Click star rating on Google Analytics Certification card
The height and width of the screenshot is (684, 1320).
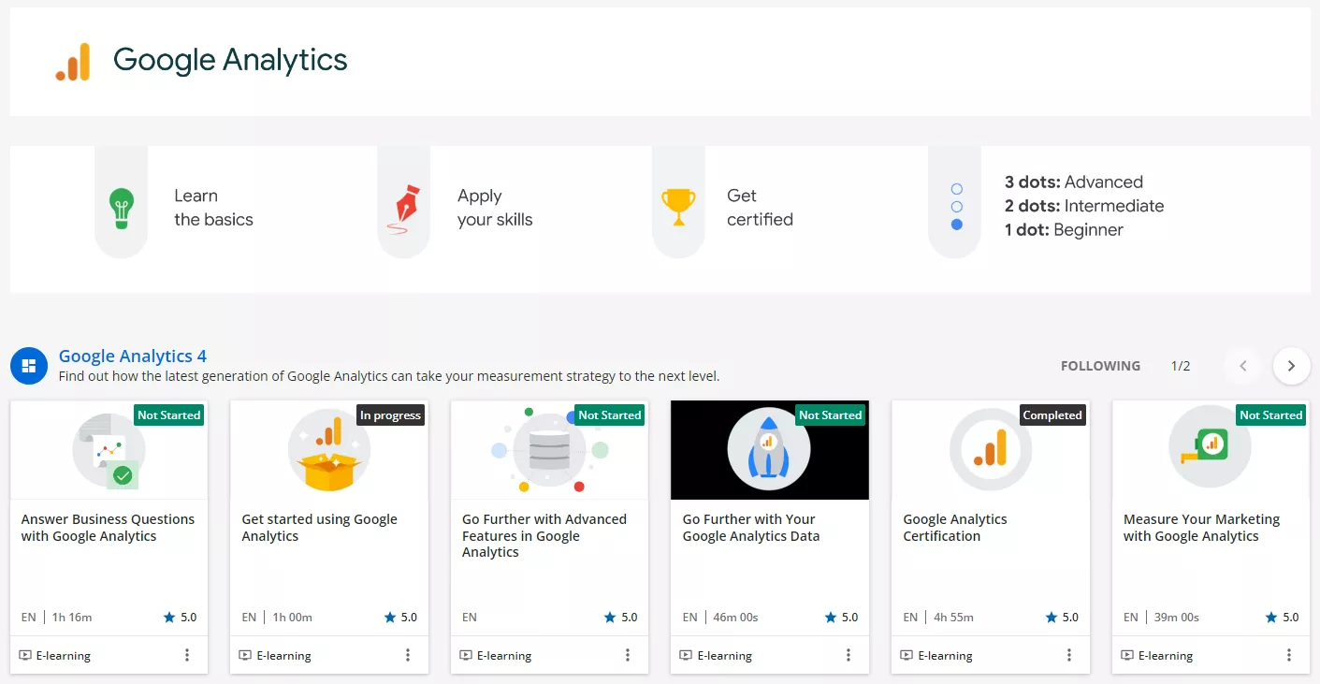pyautogui.click(x=1062, y=618)
